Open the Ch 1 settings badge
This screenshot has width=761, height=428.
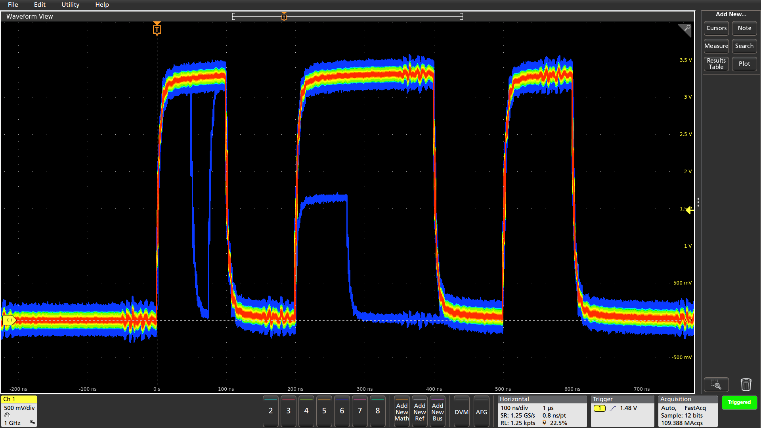19,411
